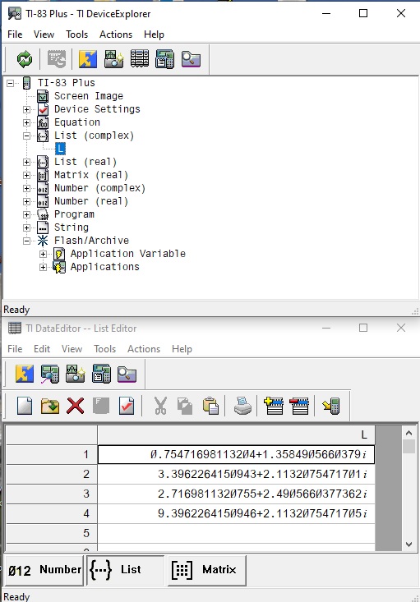Select row 4 cell 9.3962264150946+2.1132075471705i

coord(236,513)
